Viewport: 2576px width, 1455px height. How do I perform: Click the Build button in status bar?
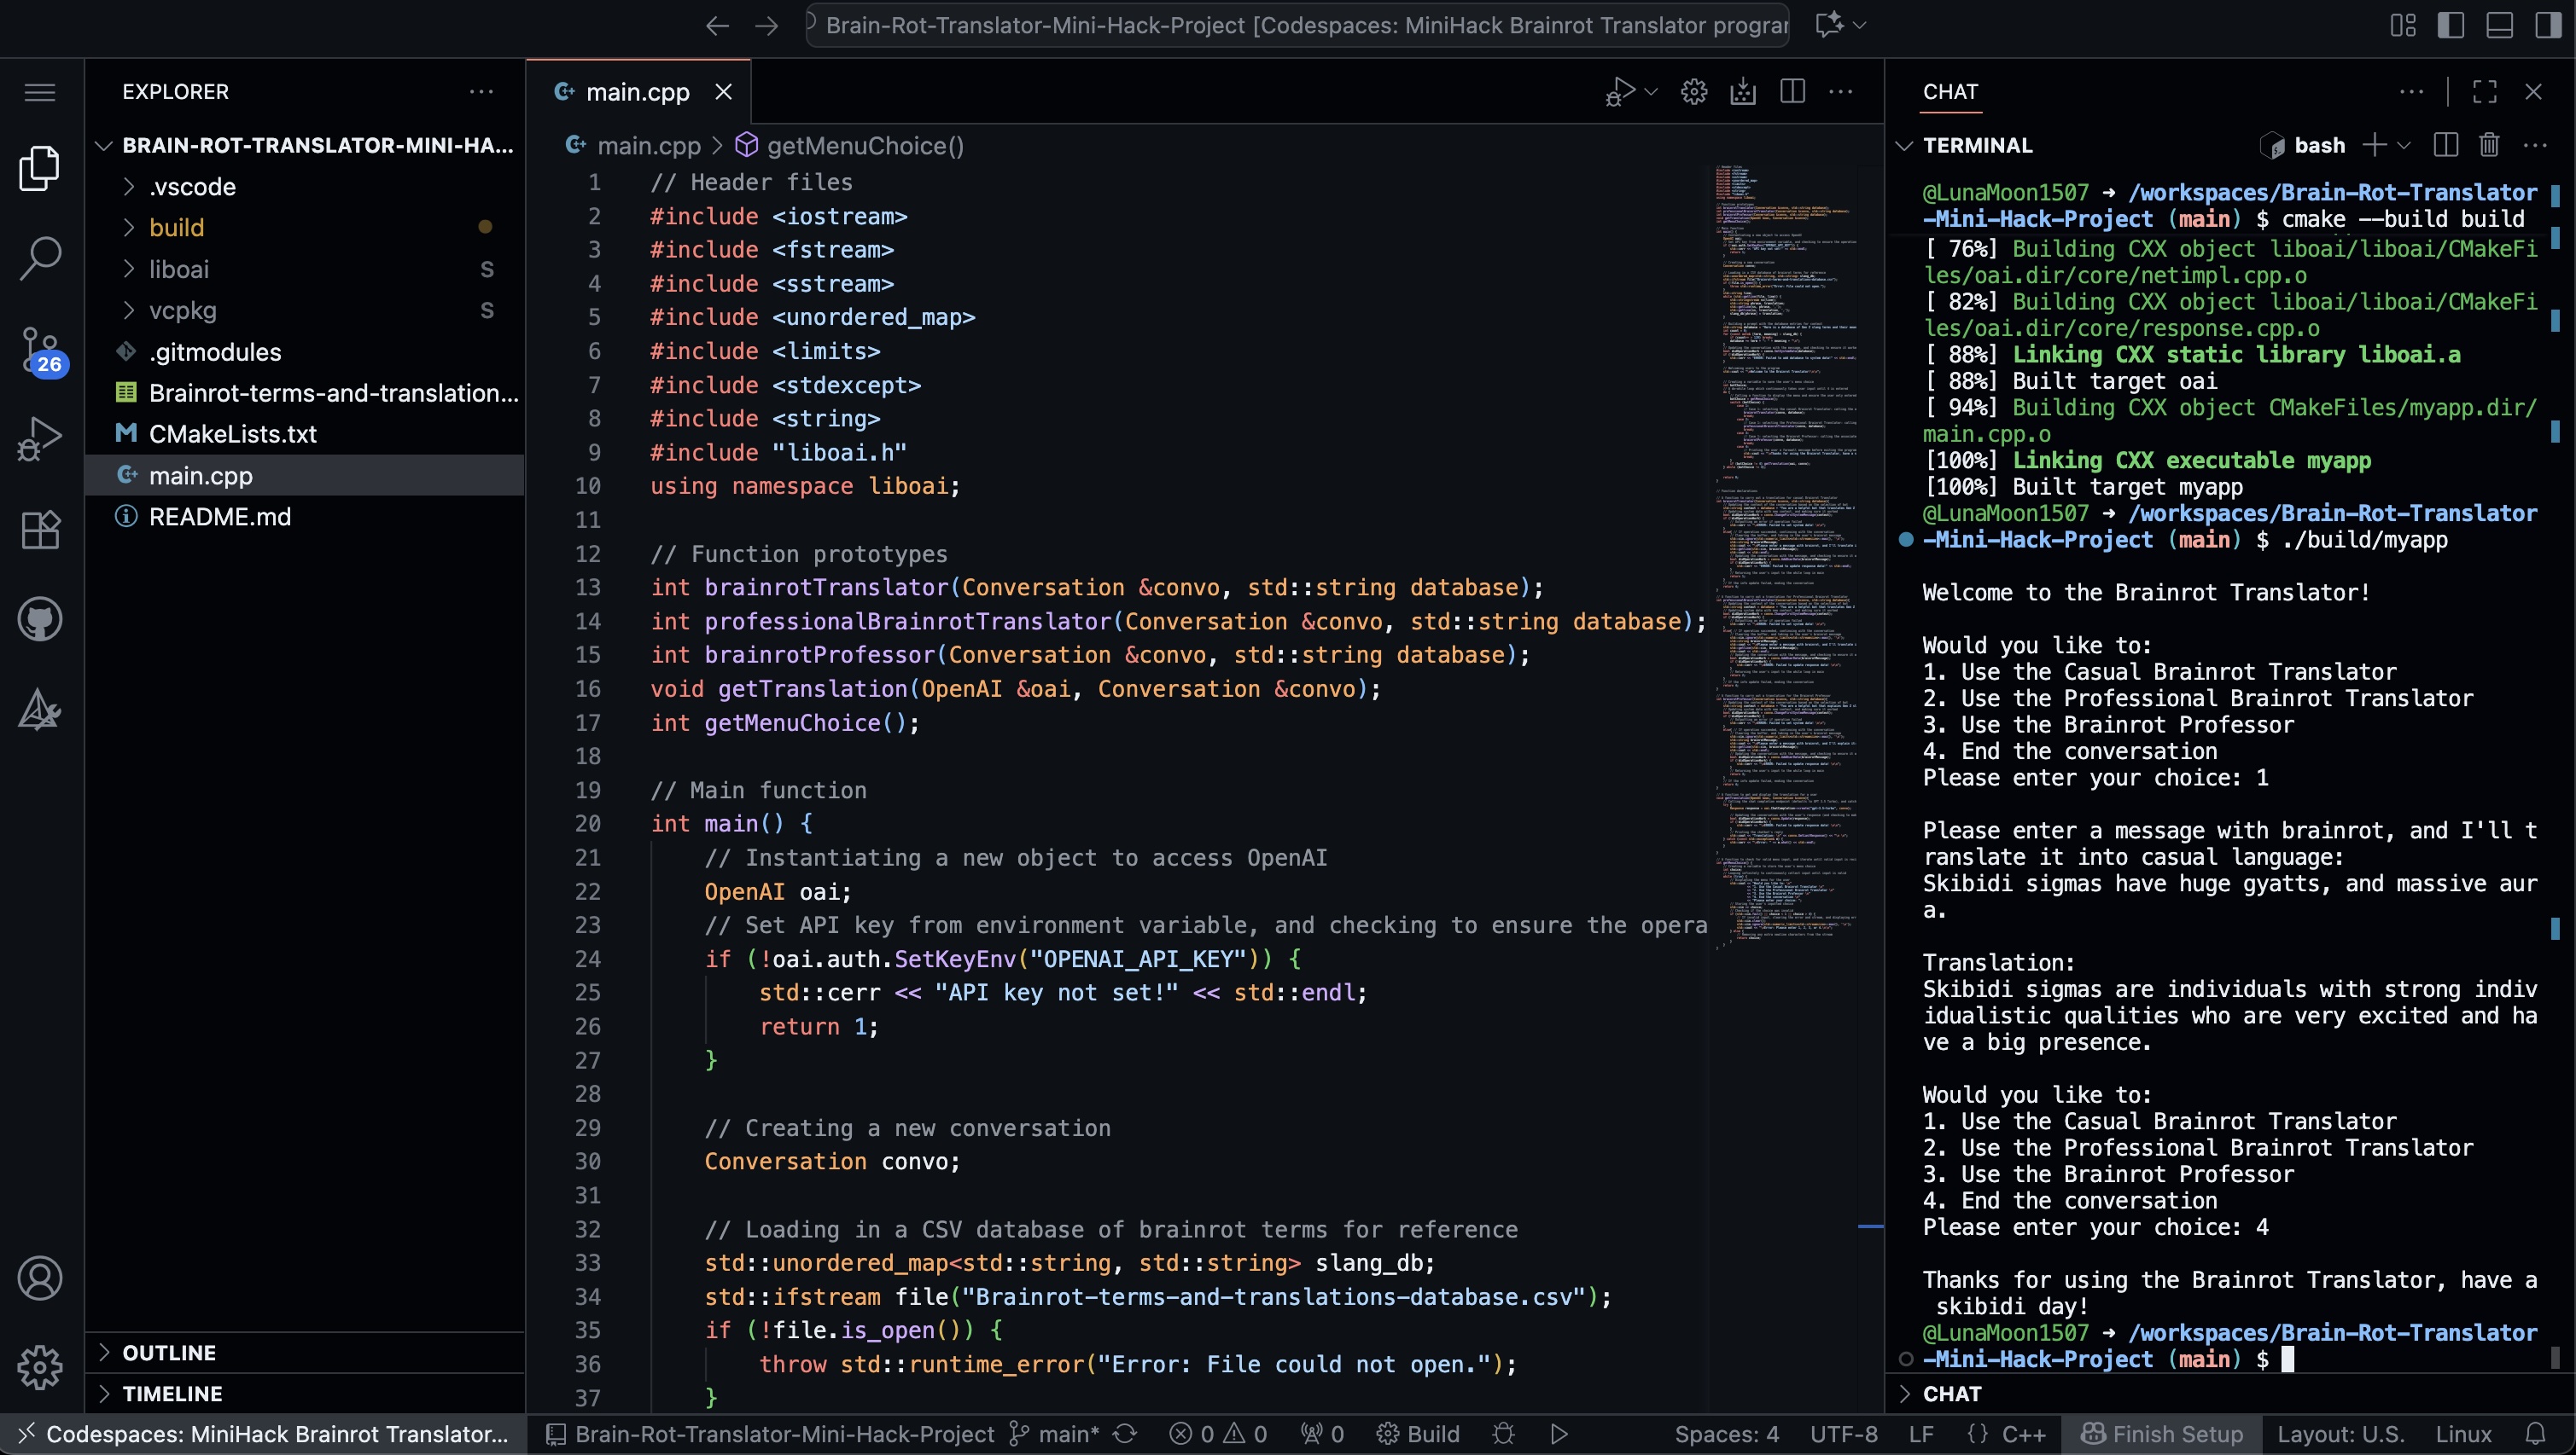pyautogui.click(x=1419, y=1434)
